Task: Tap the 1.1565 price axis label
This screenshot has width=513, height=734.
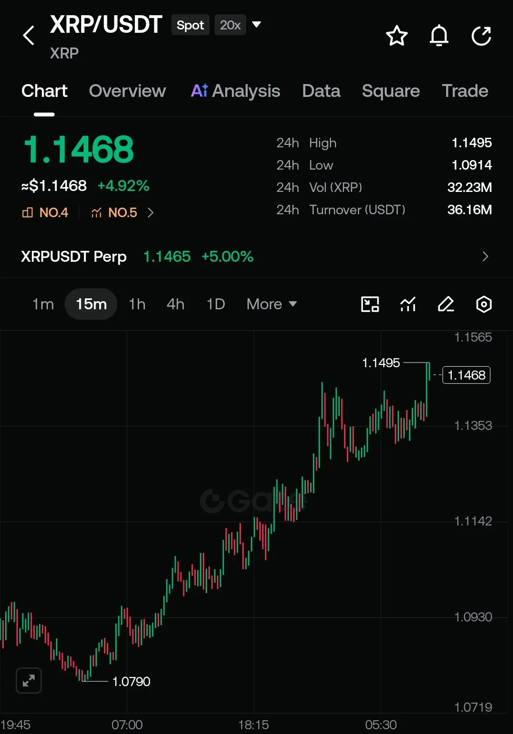Action: coord(473,337)
